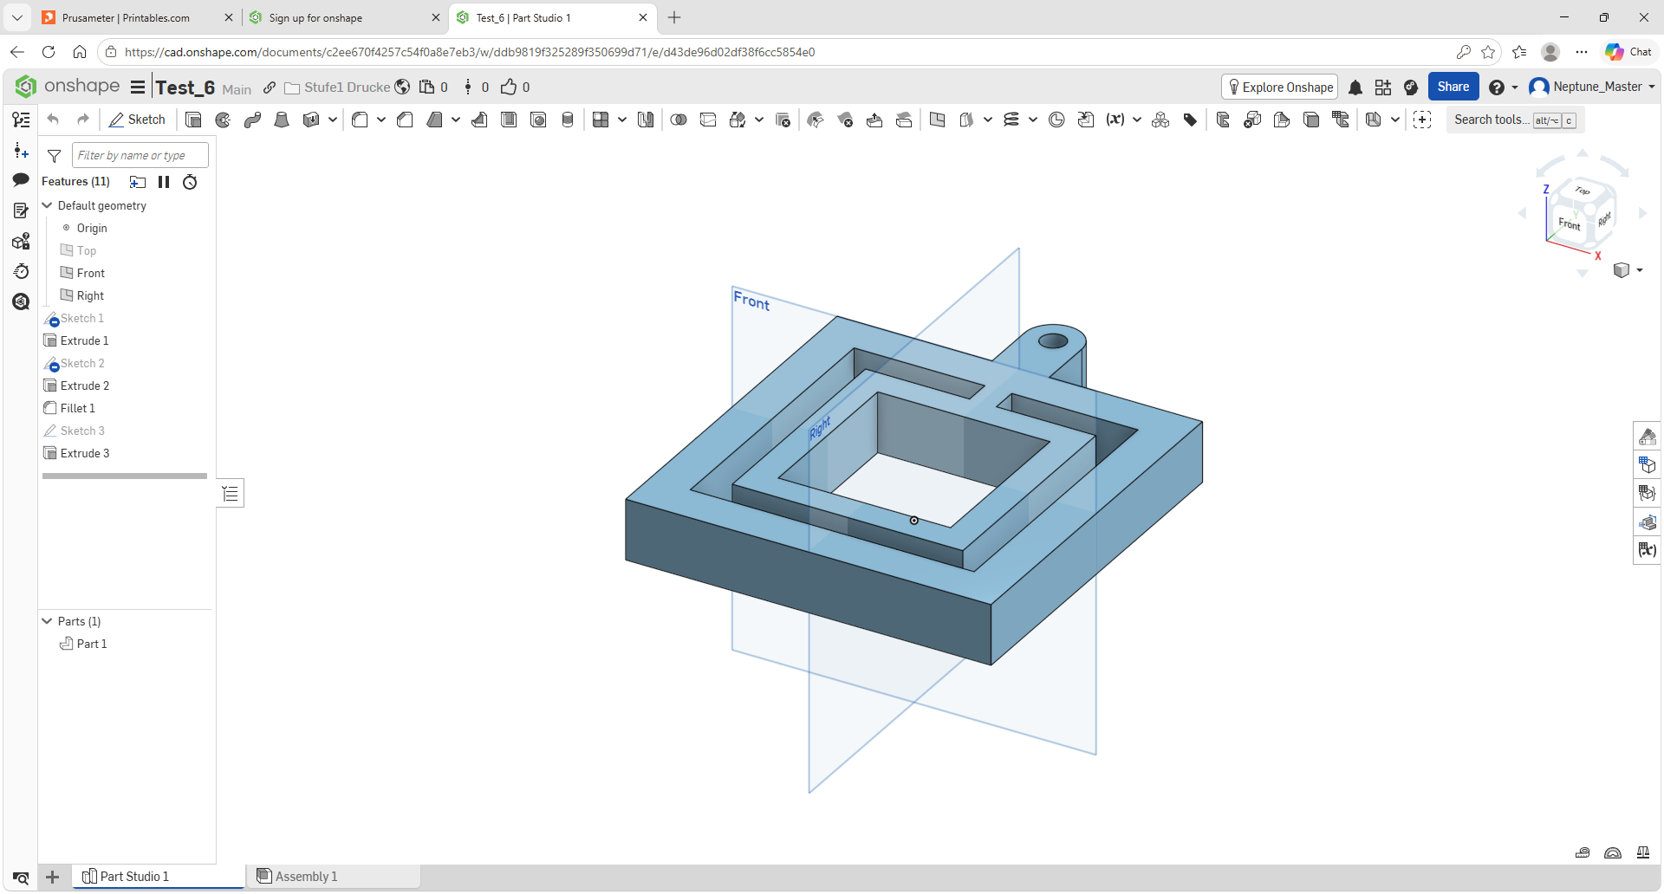Select the Plane tool

coord(937,120)
